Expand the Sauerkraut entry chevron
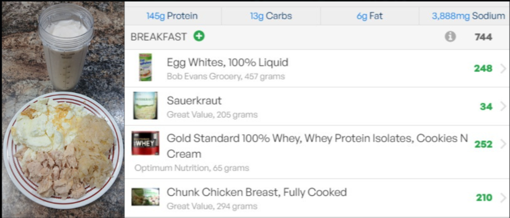 503,107
